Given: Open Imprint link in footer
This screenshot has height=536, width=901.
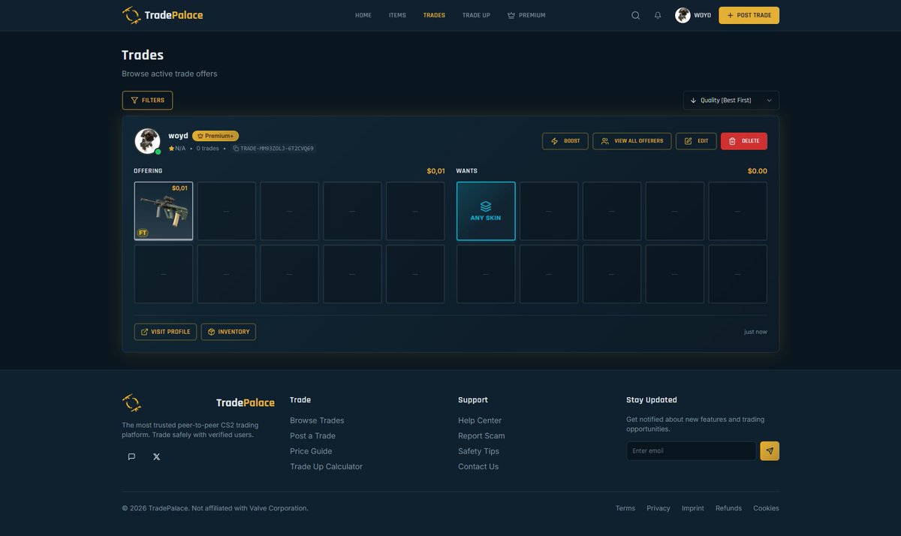Looking at the screenshot, I should [693, 508].
